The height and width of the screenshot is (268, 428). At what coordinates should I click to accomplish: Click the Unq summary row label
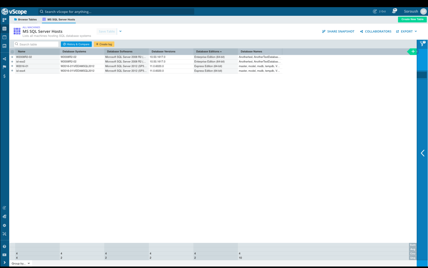pyautogui.click(x=413, y=258)
